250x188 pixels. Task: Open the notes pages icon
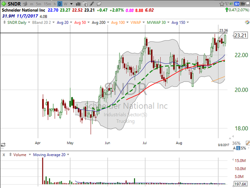click(x=99, y=4)
